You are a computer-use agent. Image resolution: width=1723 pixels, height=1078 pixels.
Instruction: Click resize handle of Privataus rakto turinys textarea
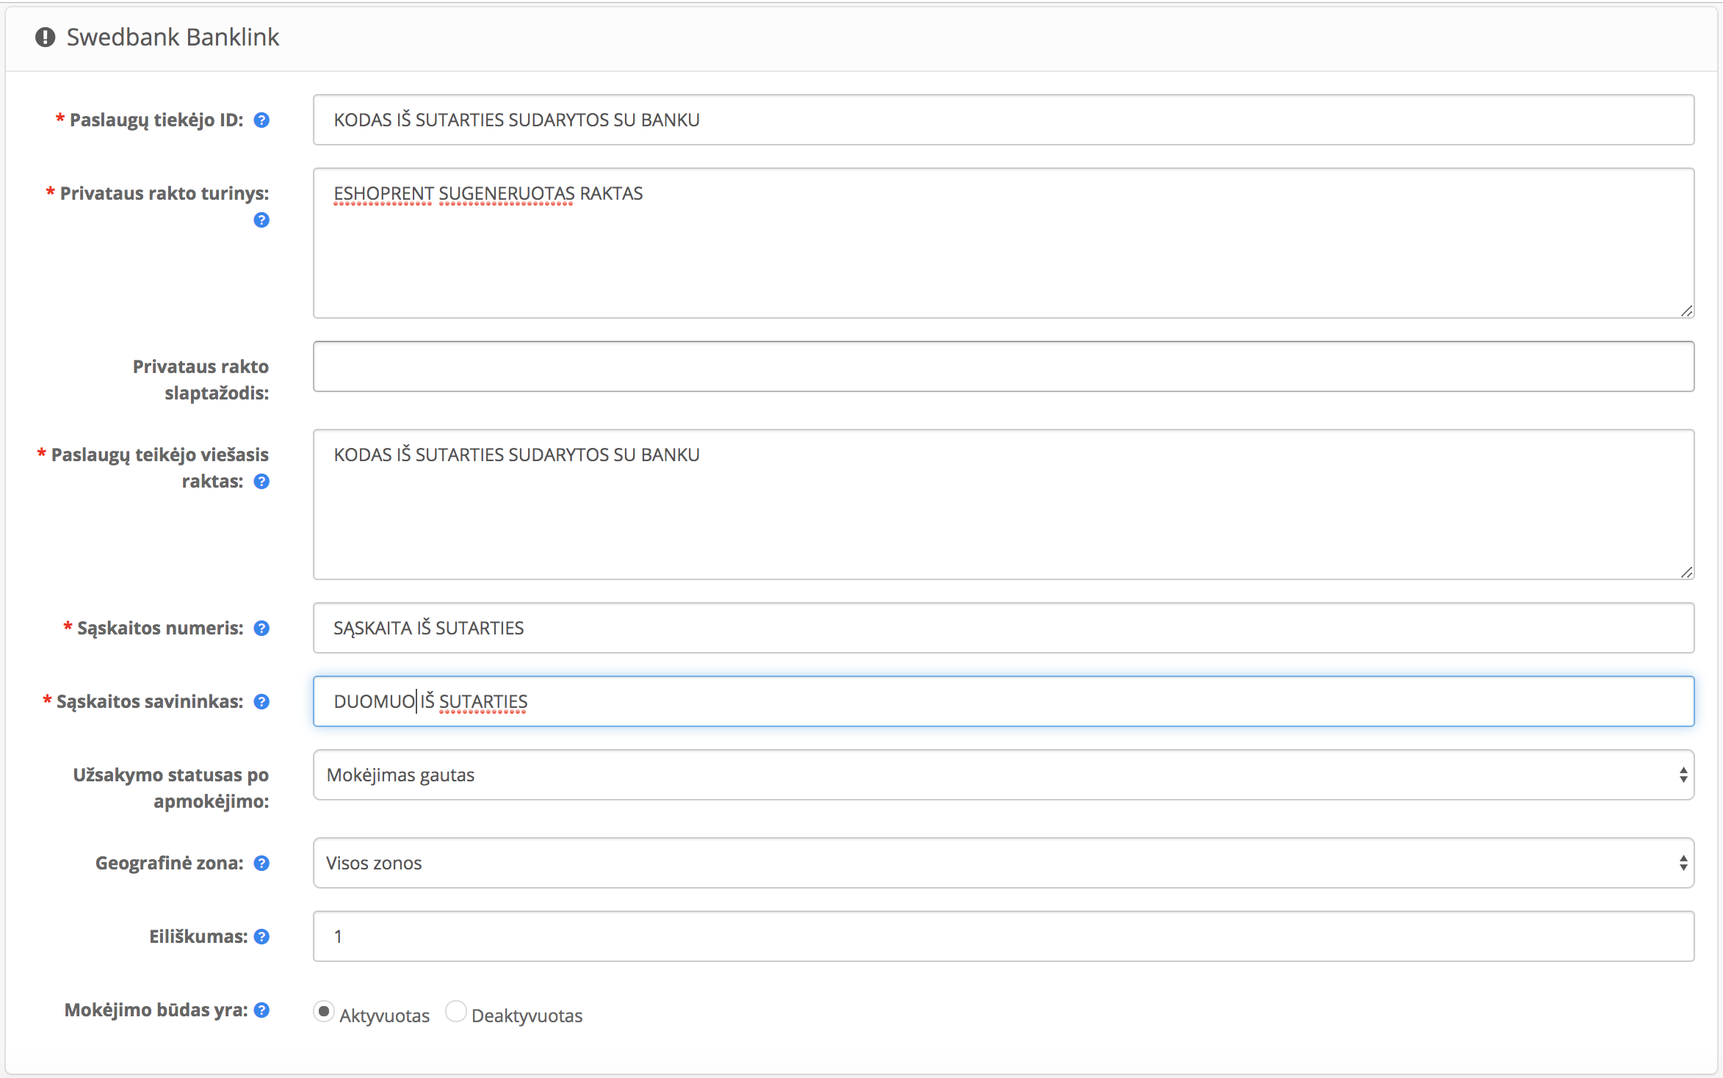1686,311
